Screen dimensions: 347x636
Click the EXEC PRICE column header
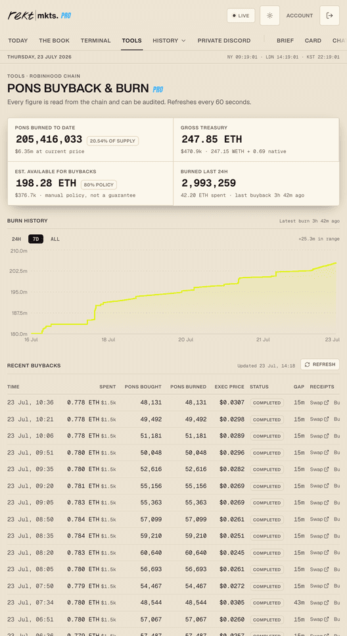tap(229, 387)
